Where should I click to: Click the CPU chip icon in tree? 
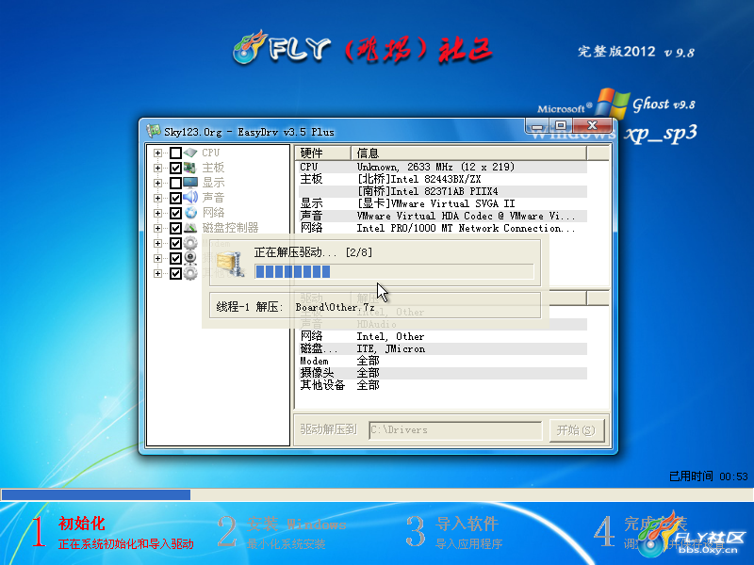click(x=190, y=153)
